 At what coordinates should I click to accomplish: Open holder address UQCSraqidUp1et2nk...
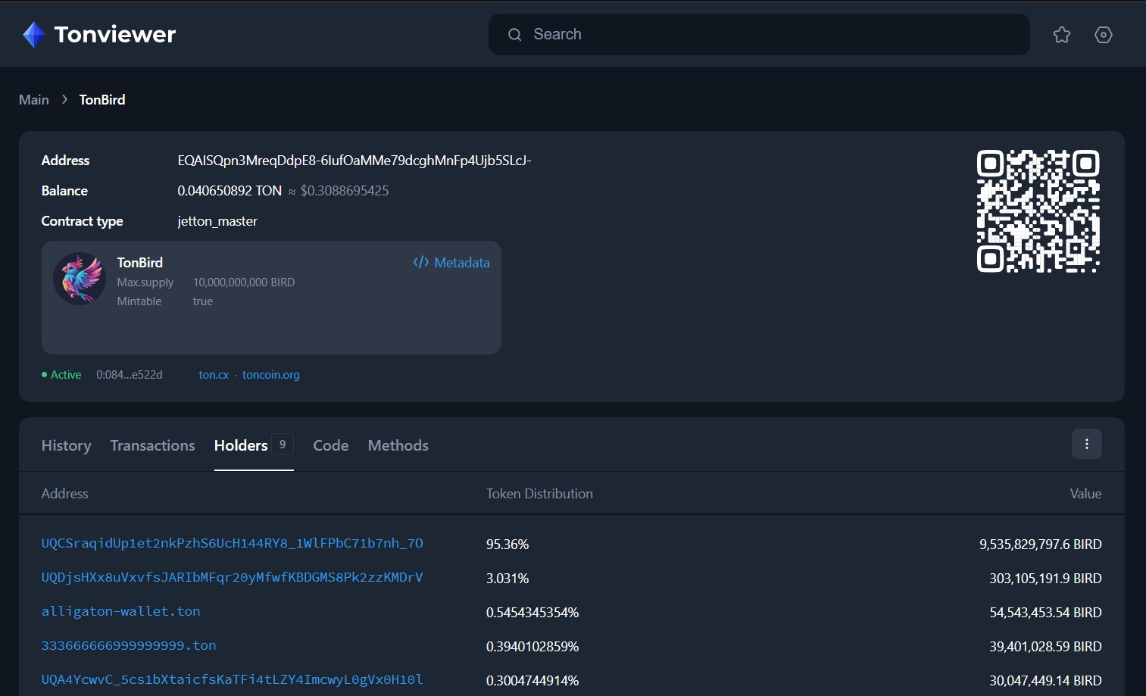coord(233,543)
